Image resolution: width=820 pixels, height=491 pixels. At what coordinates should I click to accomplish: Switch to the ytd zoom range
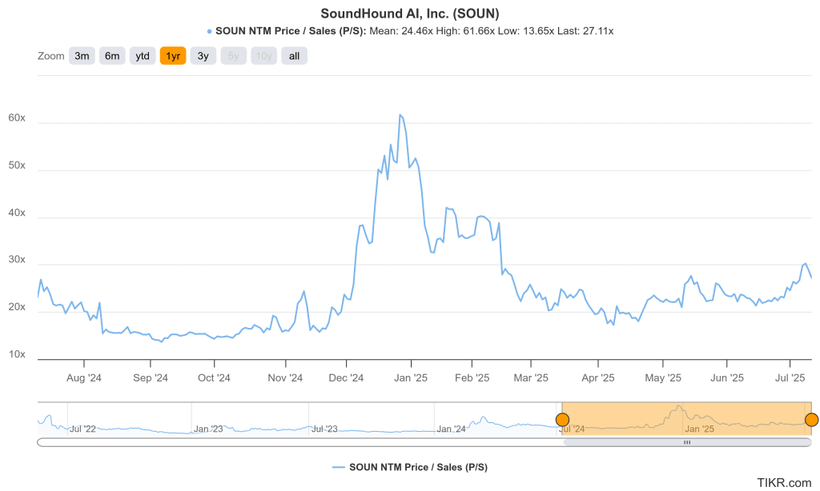click(142, 55)
